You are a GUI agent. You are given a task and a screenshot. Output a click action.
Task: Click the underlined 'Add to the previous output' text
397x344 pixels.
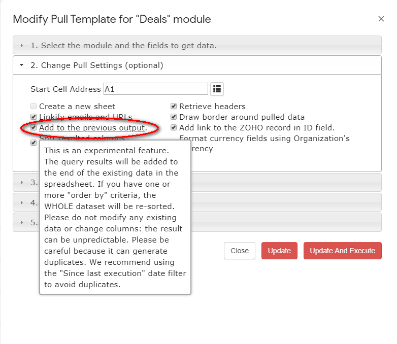[92, 128]
